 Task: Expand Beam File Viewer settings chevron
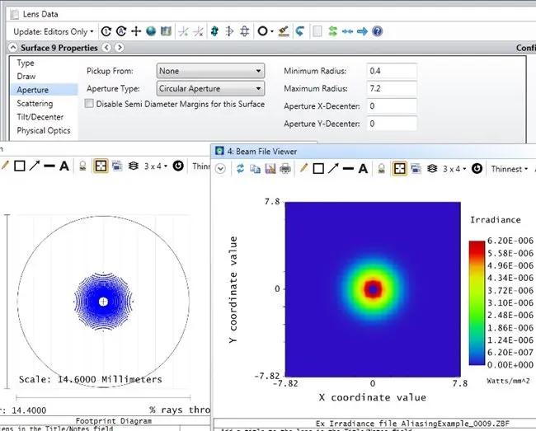pos(220,169)
